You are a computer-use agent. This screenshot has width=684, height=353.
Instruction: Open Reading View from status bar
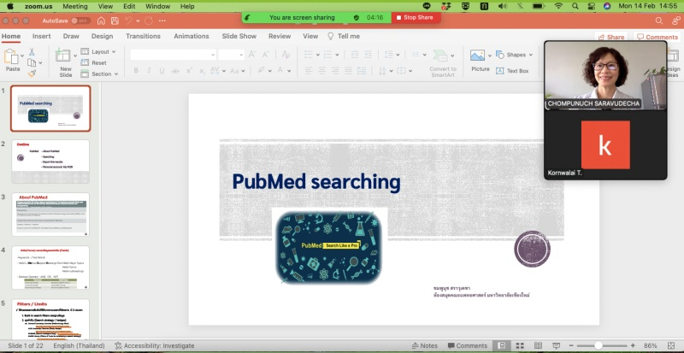click(x=539, y=345)
